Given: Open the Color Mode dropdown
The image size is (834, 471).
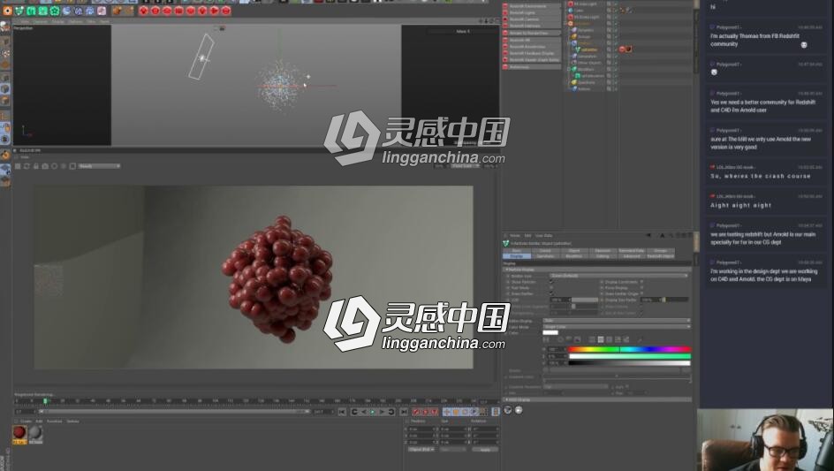Looking at the screenshot, I should (617, 326).
